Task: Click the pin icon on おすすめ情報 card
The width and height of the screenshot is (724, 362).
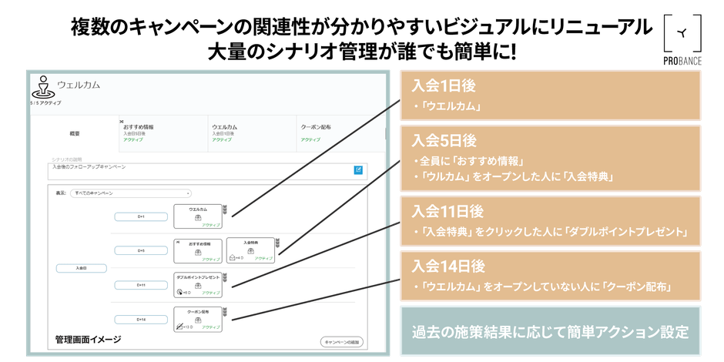Action: click(x=177, y=242)
